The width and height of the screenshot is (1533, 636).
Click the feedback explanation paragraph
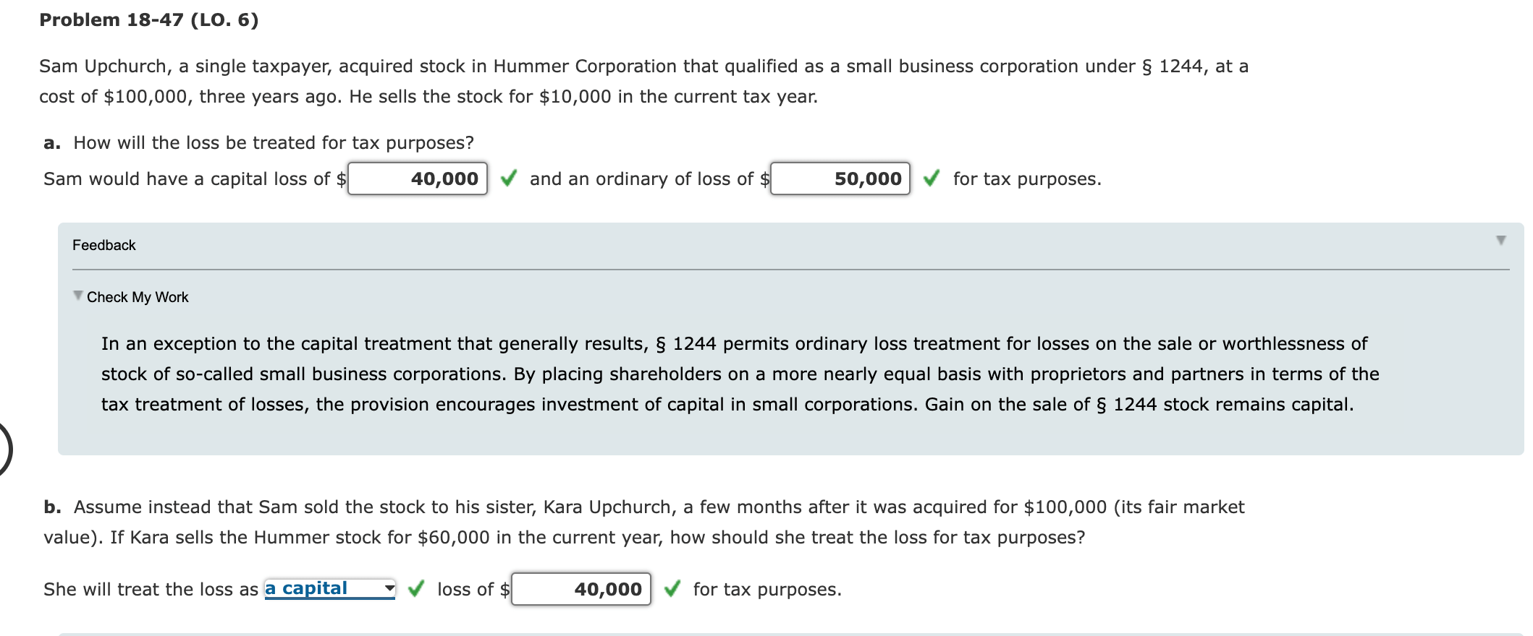(x=740, y=374)
